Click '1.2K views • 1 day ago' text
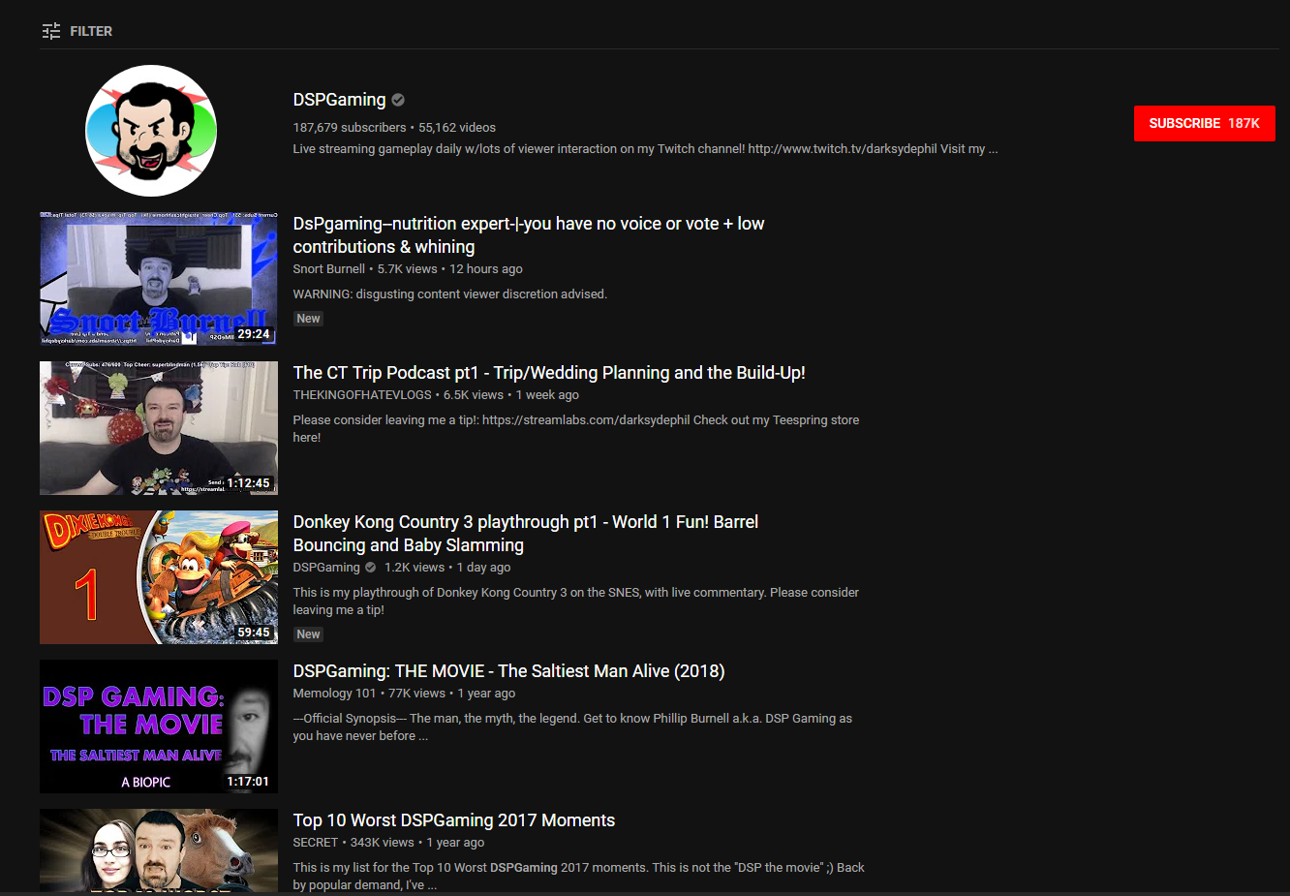This screenshot has width=1290, height=896. click(x=447, y=568)
